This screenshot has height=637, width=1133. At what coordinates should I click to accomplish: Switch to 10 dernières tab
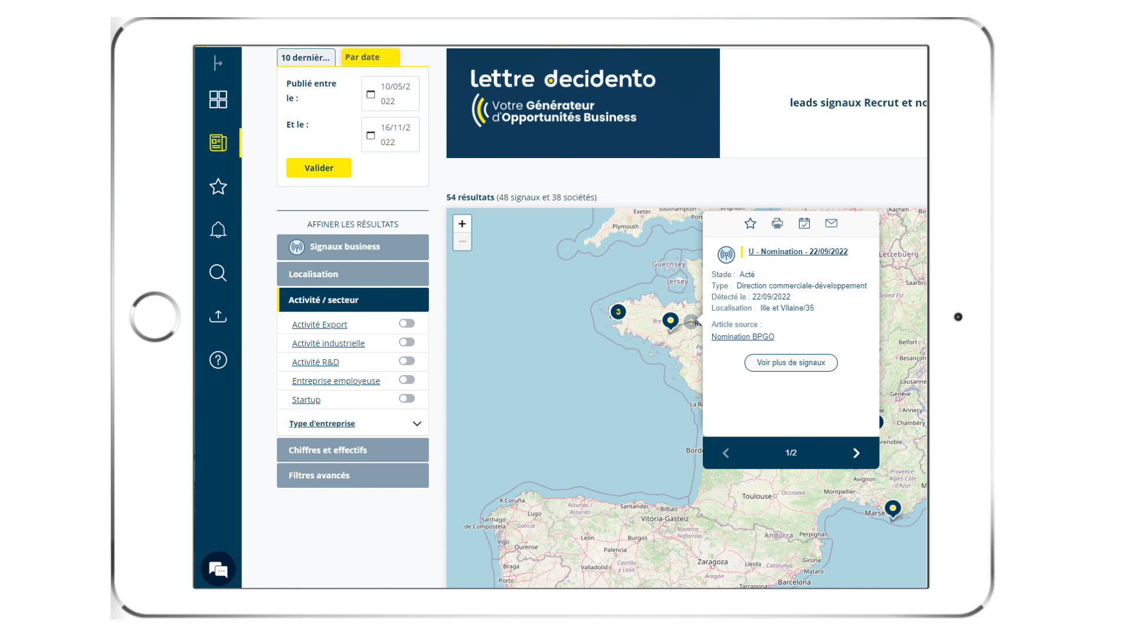pyautogui.click(x=306, y=57)
